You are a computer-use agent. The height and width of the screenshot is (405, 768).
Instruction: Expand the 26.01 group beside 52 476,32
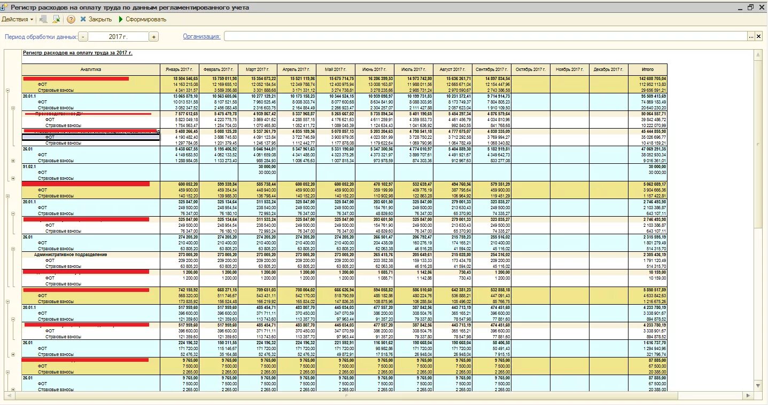[13, 354]
